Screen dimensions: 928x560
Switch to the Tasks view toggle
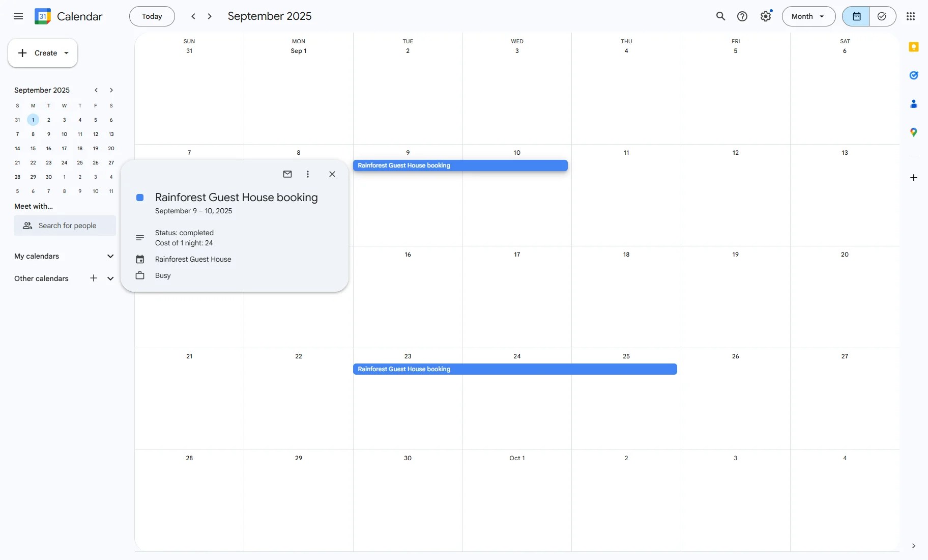pos(882,16)
